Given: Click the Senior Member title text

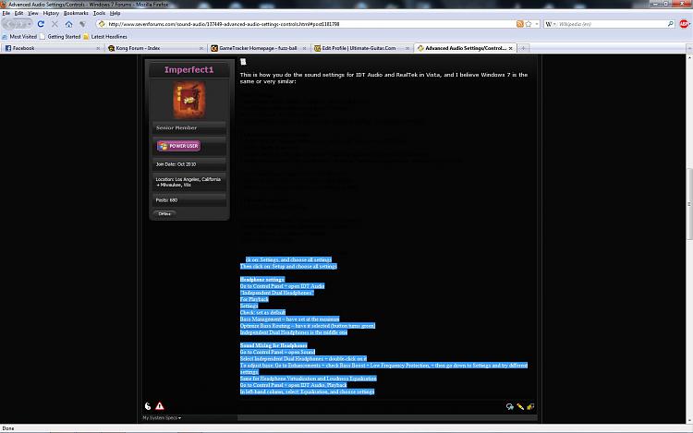Looking at the screenshot, I should (x=176, y=127).
